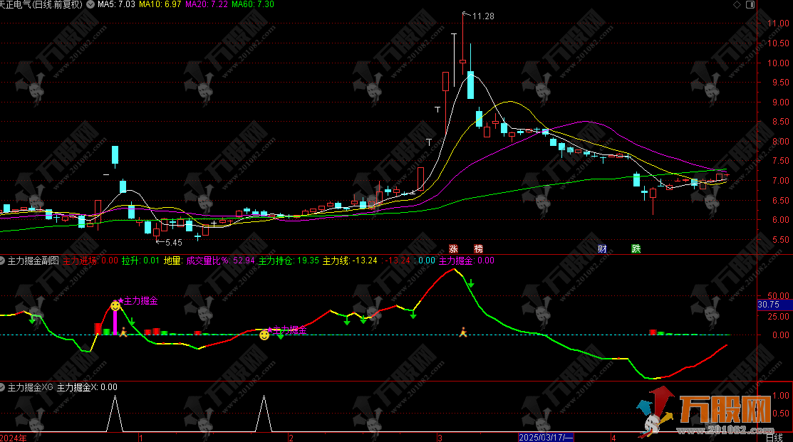Click running figure icon below indicator peak
This screenshot has height=442, width=793.
click(463, 331)
